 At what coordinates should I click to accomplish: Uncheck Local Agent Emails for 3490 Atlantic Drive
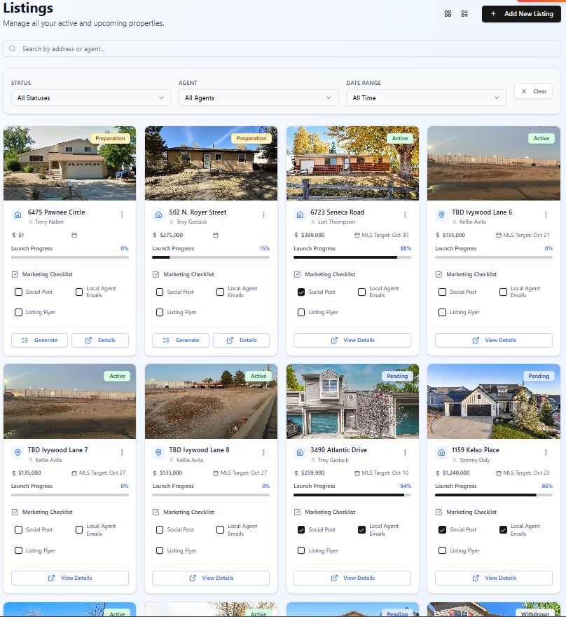361,529
